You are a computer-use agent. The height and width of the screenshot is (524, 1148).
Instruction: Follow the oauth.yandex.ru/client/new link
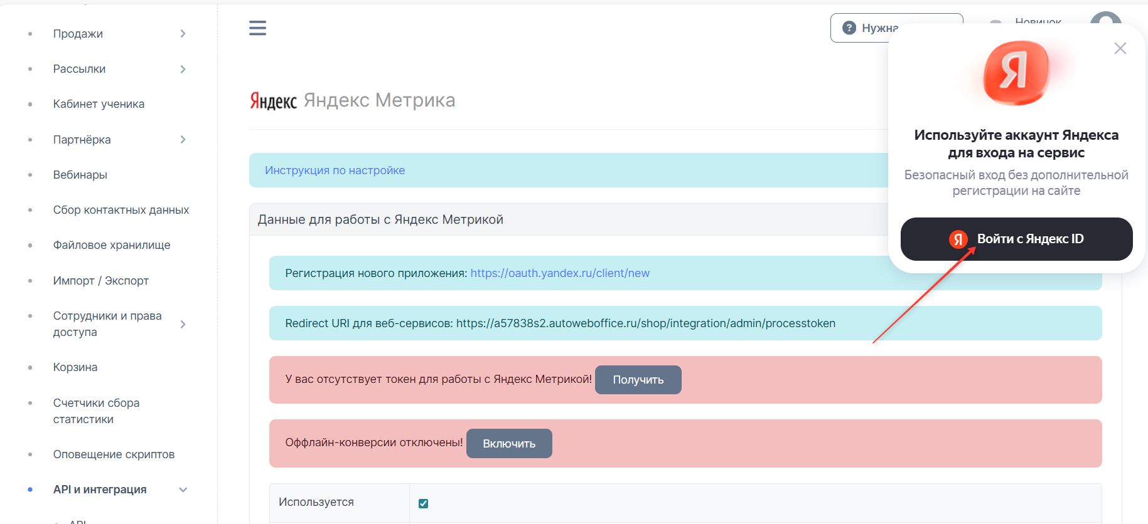point(560,273)
